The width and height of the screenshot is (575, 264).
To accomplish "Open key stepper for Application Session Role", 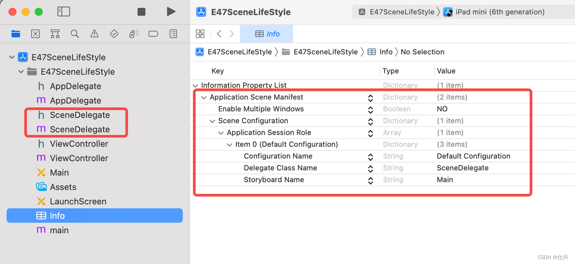I will (371, 133).
